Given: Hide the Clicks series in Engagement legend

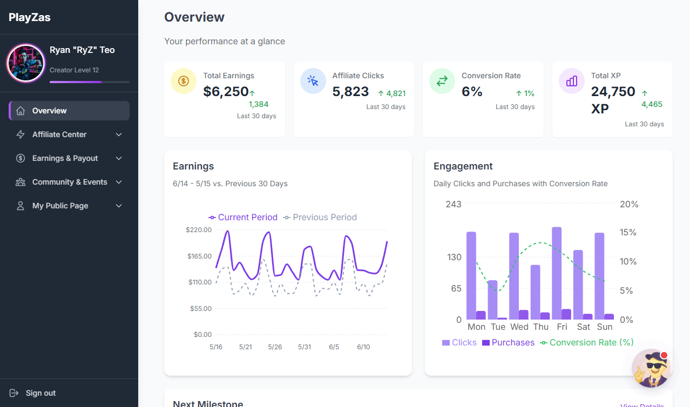Looking at the screenshot, I should point(459,342).
